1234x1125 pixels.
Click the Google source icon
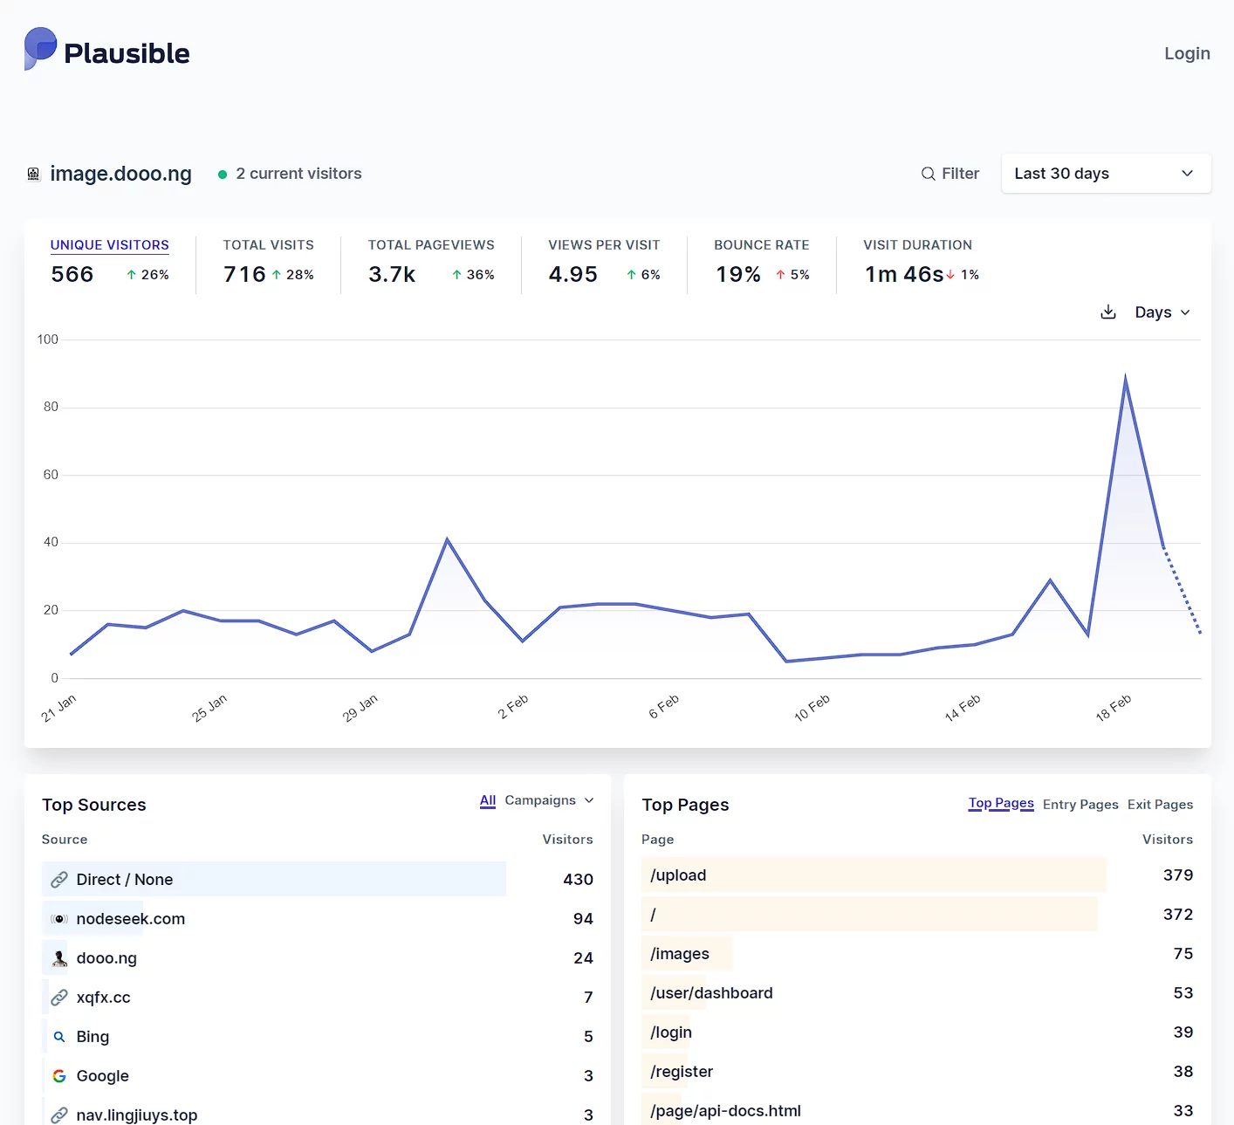59,1076
